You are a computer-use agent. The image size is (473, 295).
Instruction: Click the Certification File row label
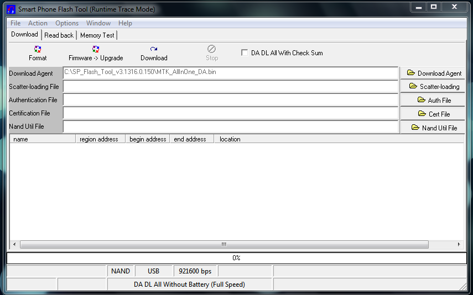[x=29, y=113]
